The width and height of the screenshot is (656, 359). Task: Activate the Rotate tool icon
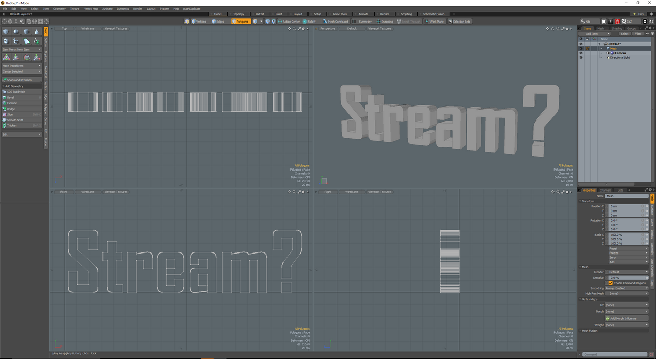[x=26, y=57]
